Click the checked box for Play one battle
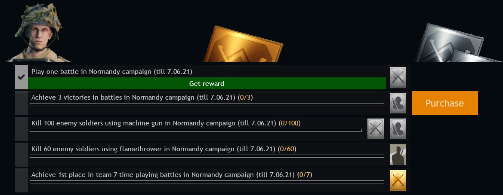Viewport: 503px width, 195px height. (x=21, y=77)
